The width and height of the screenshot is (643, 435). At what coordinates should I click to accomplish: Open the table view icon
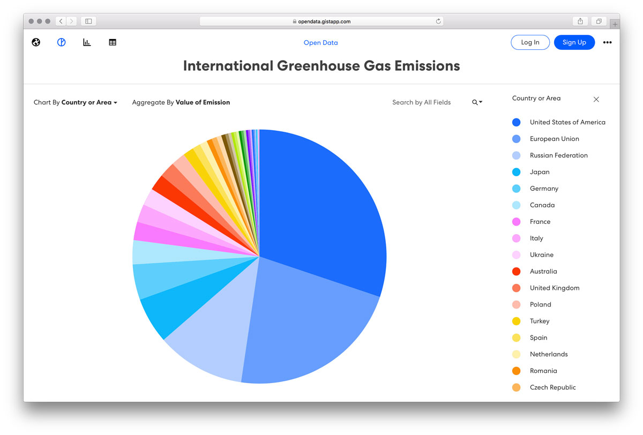113,42
